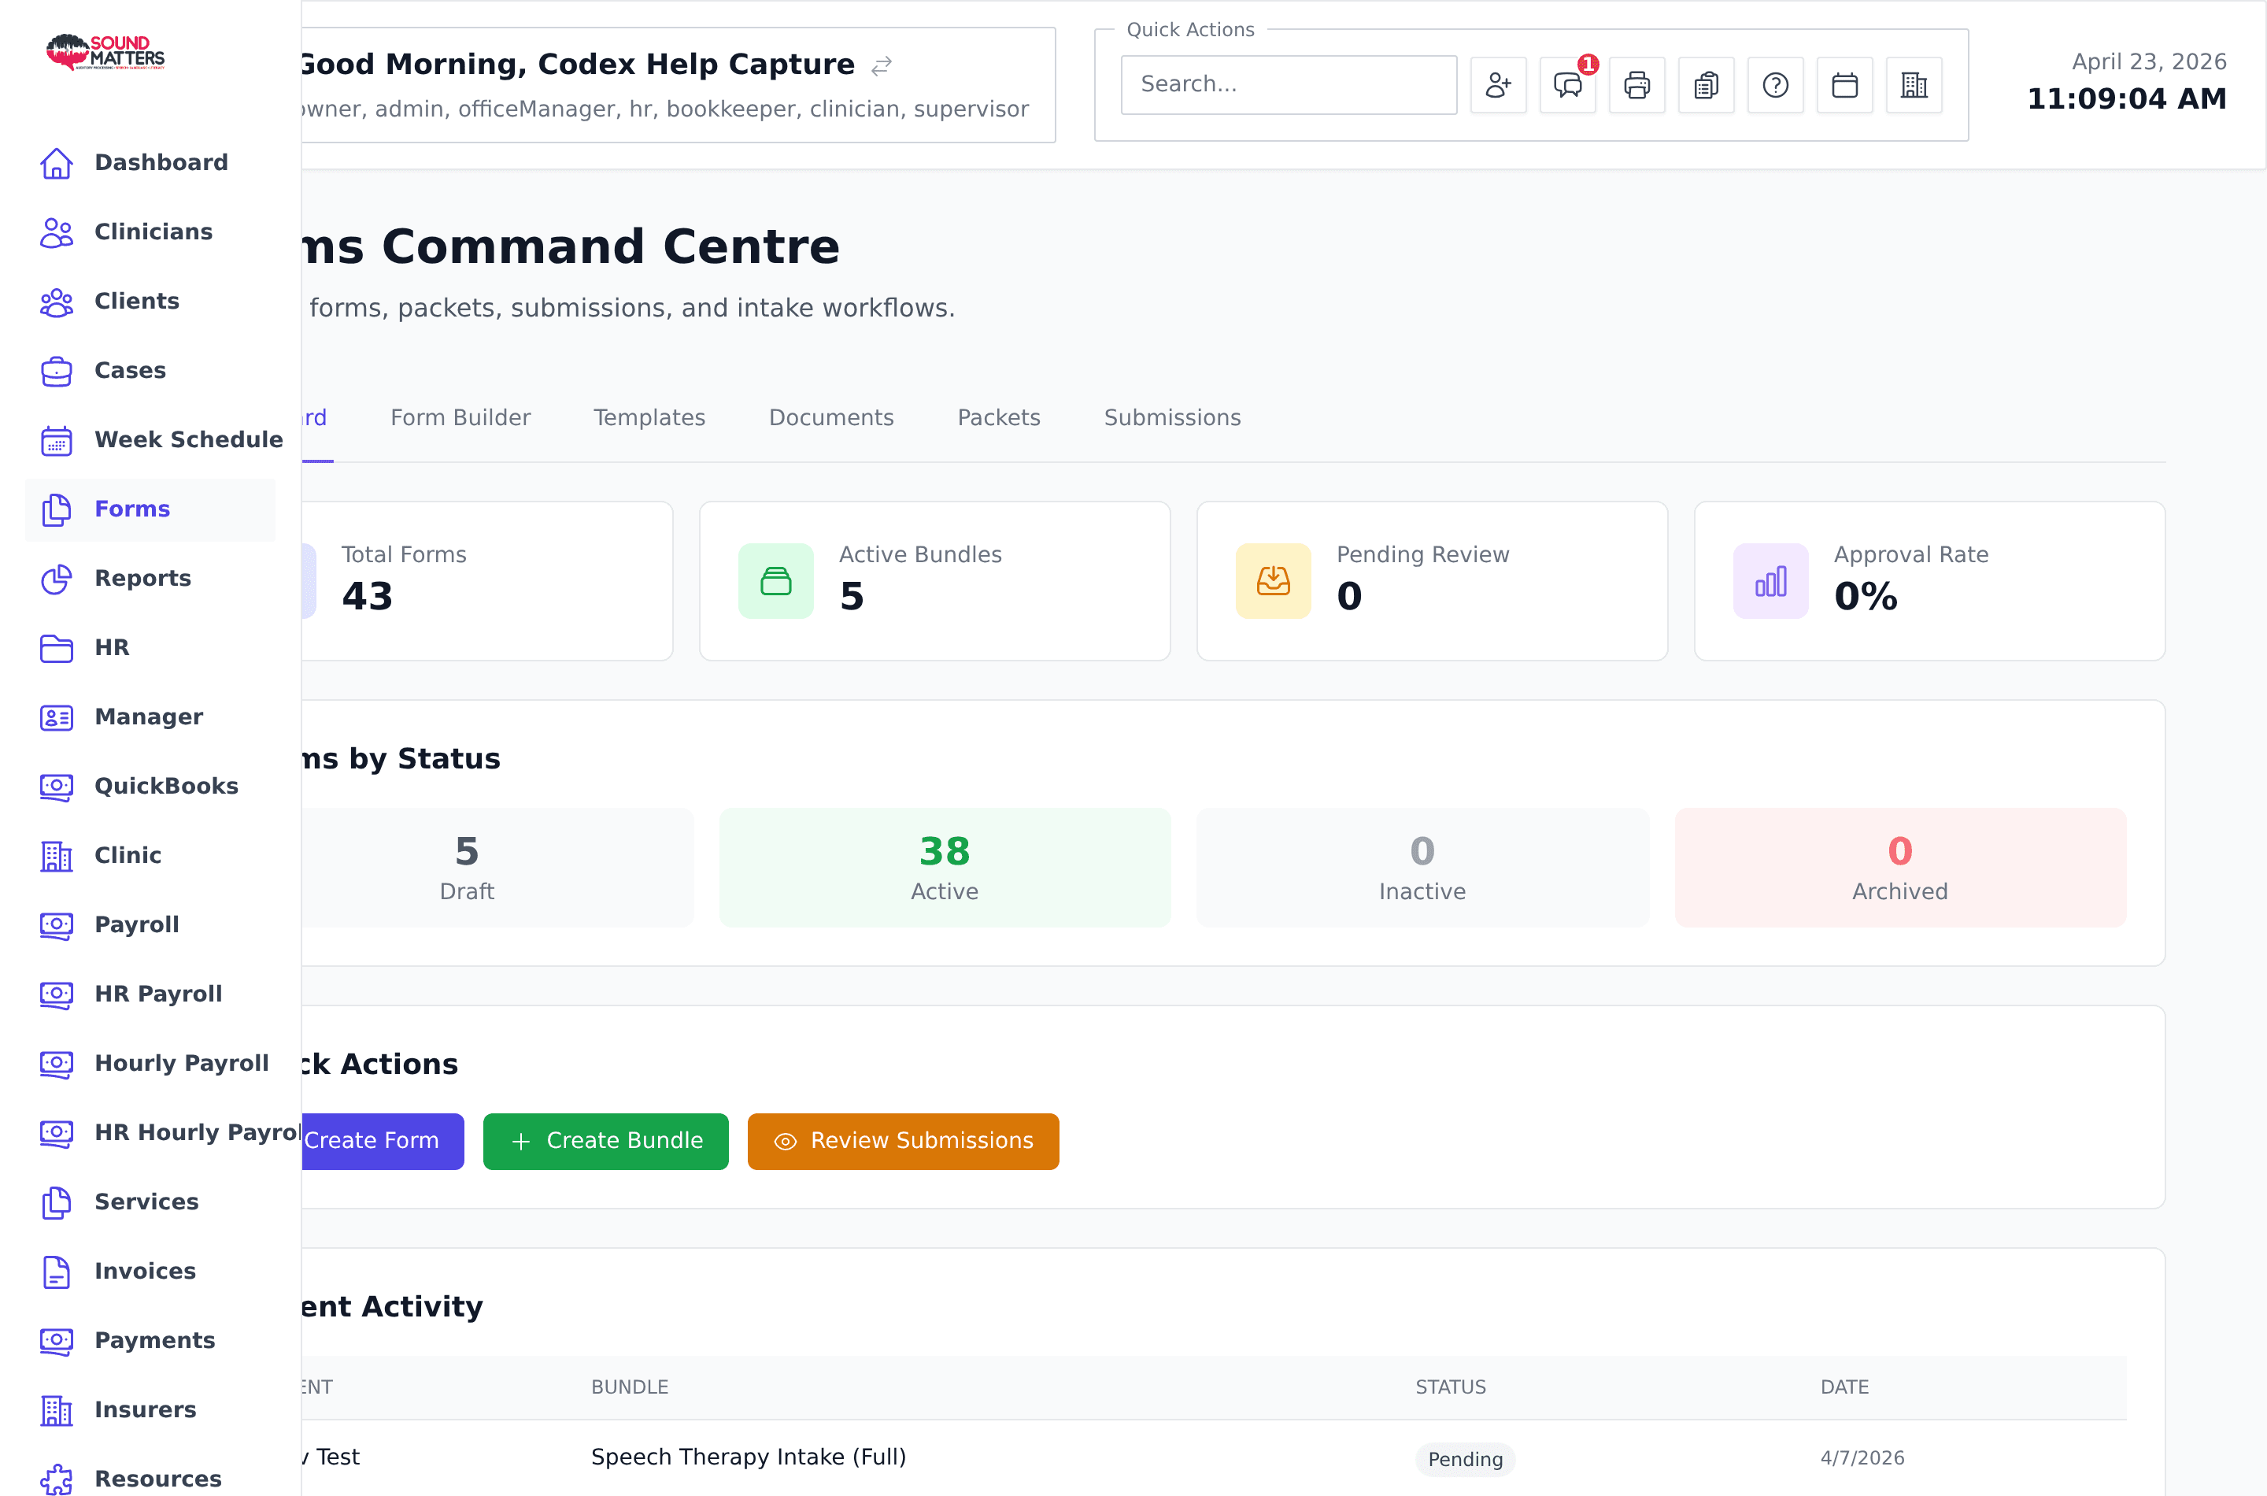The image size is (2267, 1496).
Task: Click the DATE column header
Action: coord(1844,1387)
